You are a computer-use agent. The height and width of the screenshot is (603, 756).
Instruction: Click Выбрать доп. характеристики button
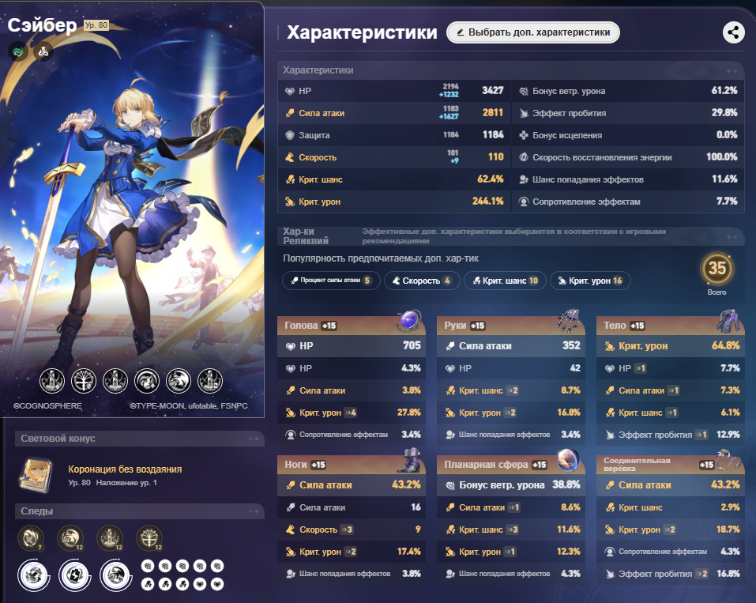pos(533,32)
